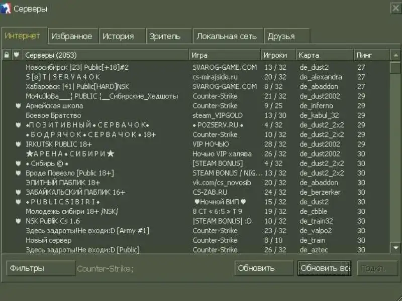Select server NSK PuBliK Cs 1.6
The width and height of the screenshot is (402, 301).
[x=196, y=221]
